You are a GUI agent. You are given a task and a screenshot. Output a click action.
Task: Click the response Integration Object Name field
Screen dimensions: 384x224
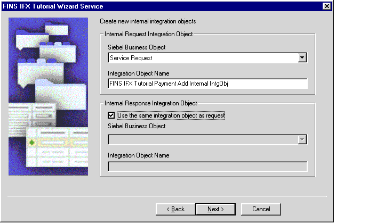[207, 167]
